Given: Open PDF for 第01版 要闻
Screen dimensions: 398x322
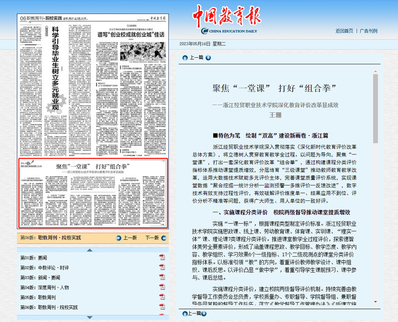Looking at the screenshot, I should (x=162, y=257).
